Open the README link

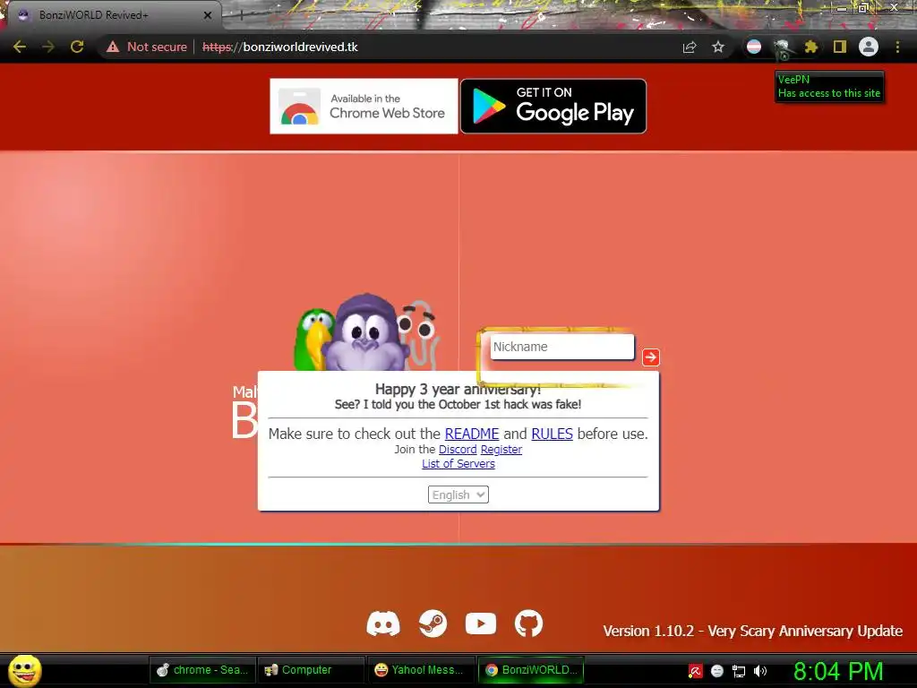[471, 434]
